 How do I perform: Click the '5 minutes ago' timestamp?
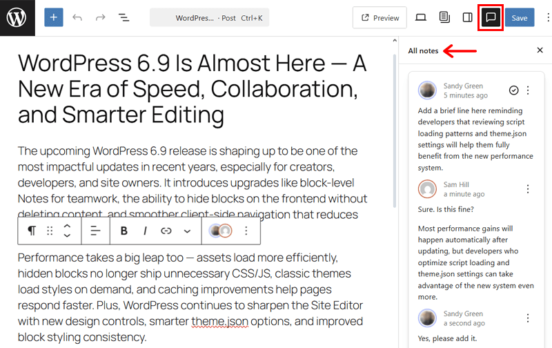tap(465, 95)
